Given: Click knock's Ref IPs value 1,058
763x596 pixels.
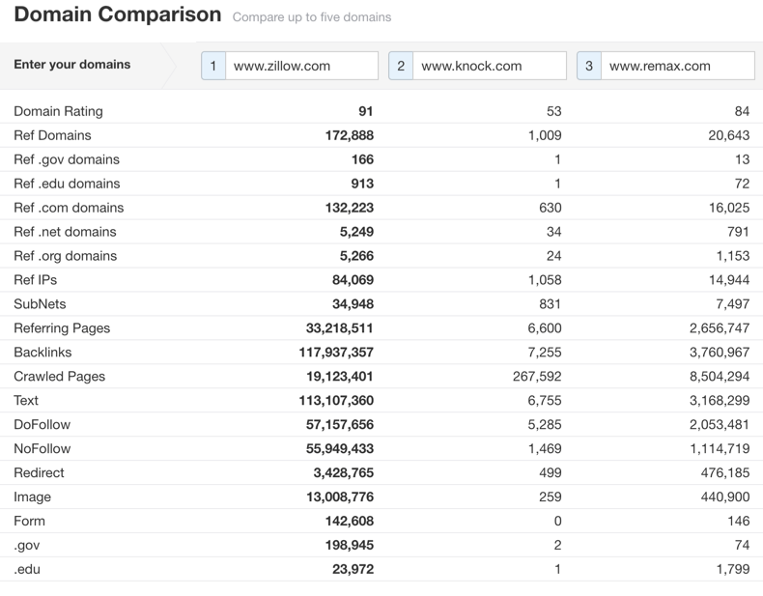Looking at the screenshot, I should [545, 280].
